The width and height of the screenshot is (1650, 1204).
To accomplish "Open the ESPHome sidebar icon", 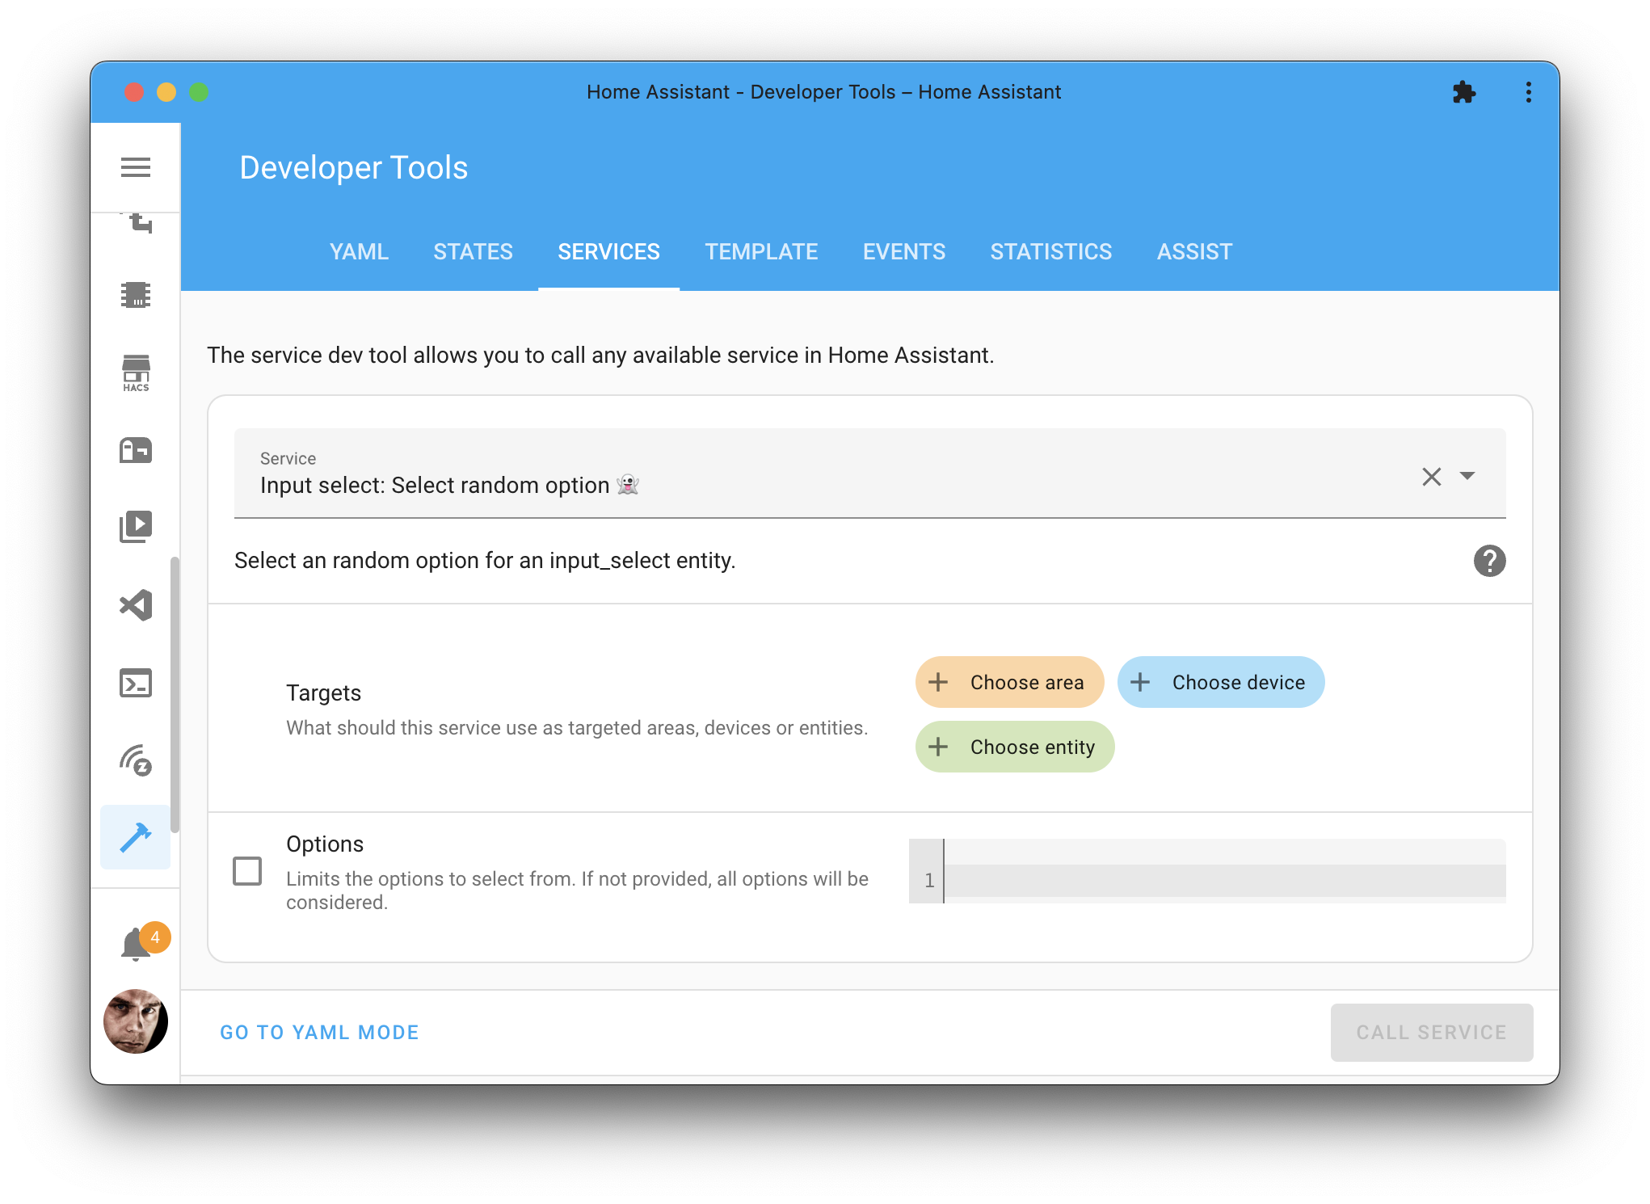I will coord(136,295).
